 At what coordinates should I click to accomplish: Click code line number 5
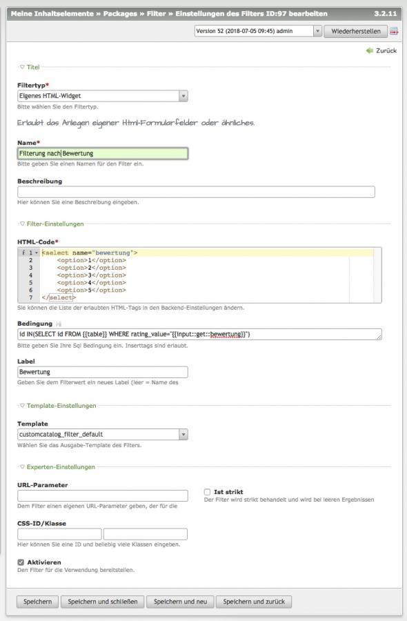[30, 283]
